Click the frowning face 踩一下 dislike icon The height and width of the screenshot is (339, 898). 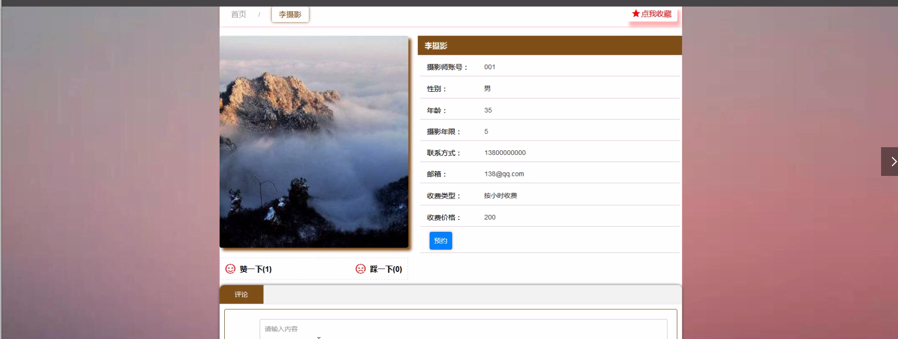[x=361, y=269]
